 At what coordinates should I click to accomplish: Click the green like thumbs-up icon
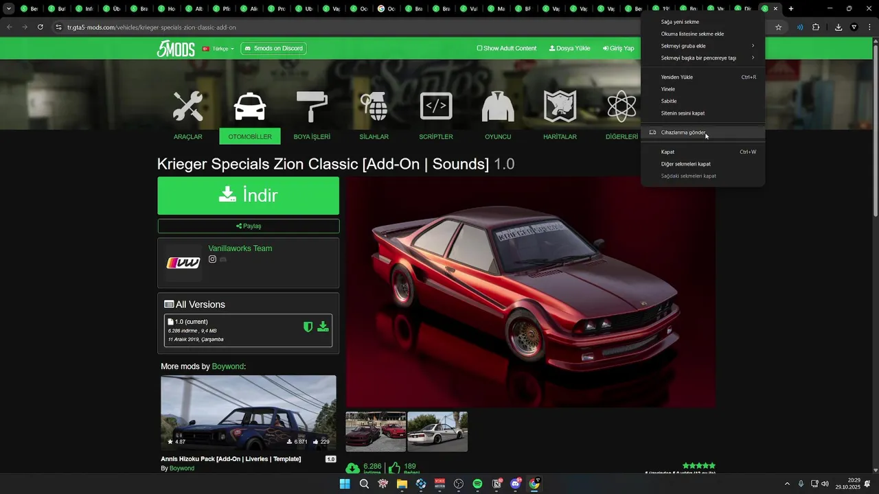click(394, 468)
